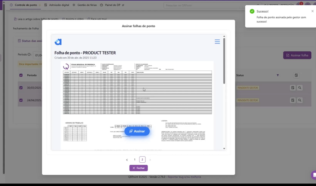This screenshot has width=316, height=186.
Task: Click sign-document icon in 30/03/2025 row
Action: pyautogui.click(x=293, y=88)
